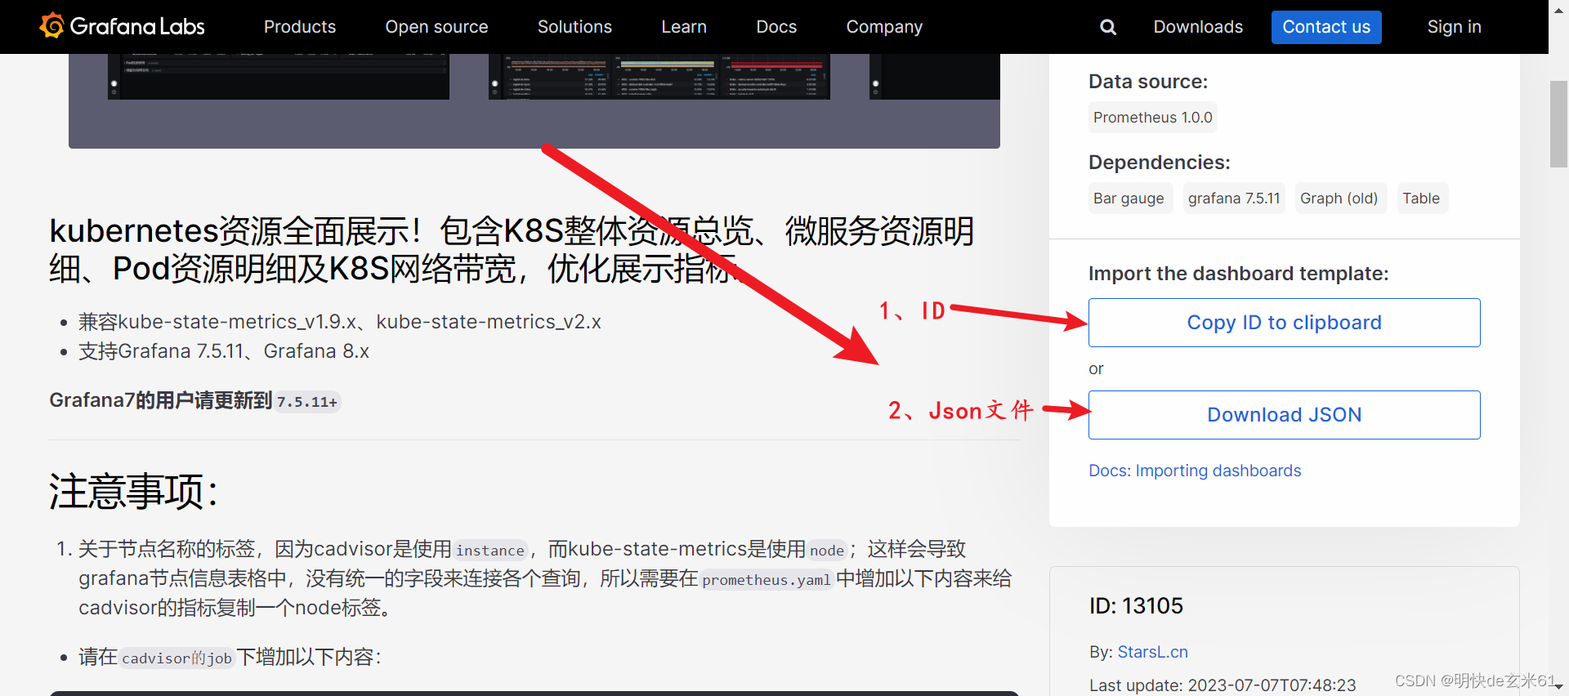Open the Company menu
The width and height of the screenshot is (1569, 696).
pyautogui.click(x=884, y=27)
